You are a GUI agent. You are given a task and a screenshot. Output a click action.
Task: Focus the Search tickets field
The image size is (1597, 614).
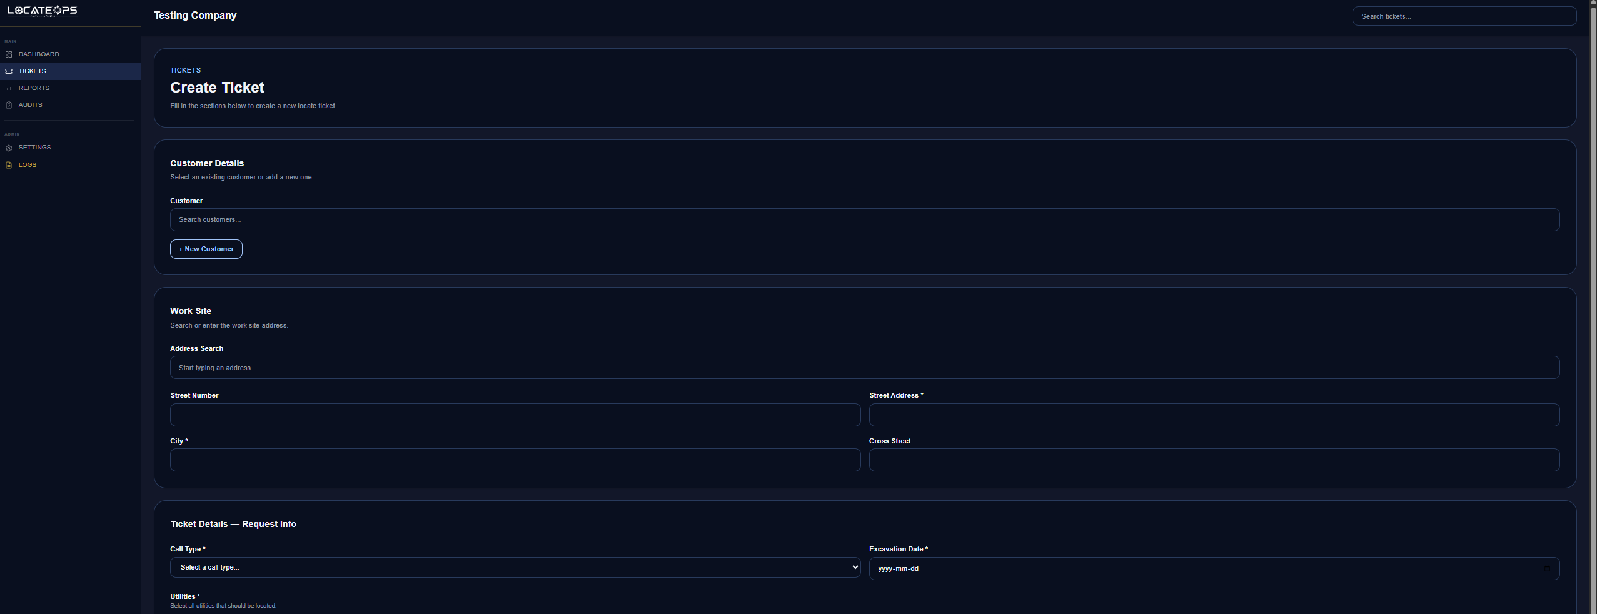point(1464,16)
